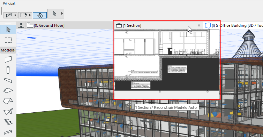Screen dimensions: 263x137
Task: Click the arrow pointer button in the info box
Action: [x=54, y=14]
